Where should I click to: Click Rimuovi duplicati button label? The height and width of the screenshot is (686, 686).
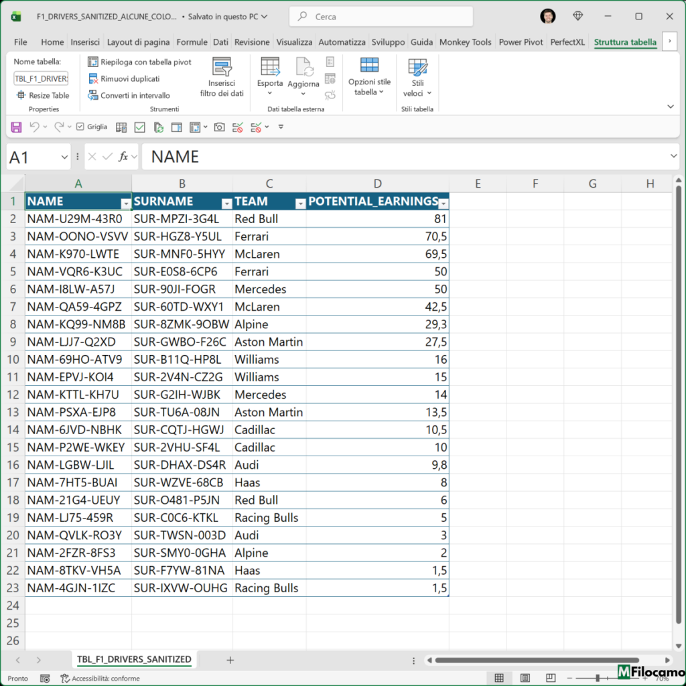point(130,79)
